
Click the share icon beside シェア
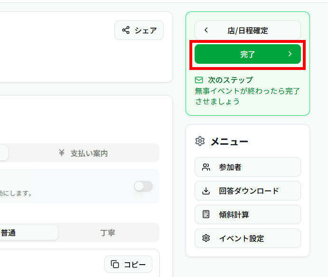126,30
